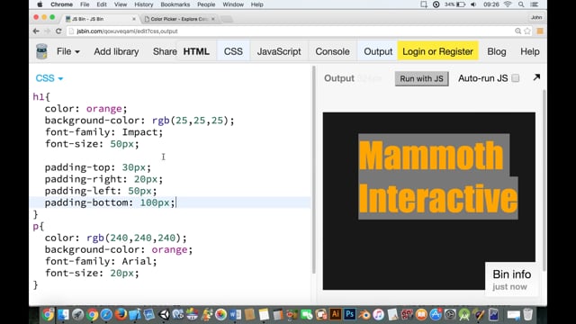Expand the CSS processor dropdown
The image size is (576, 324).
click(x=49, y=78)
